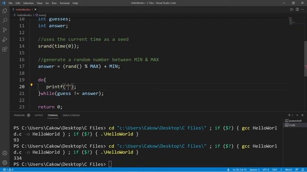Change file encoding UTF-8

pyautogui.click(x=266, y=170)
